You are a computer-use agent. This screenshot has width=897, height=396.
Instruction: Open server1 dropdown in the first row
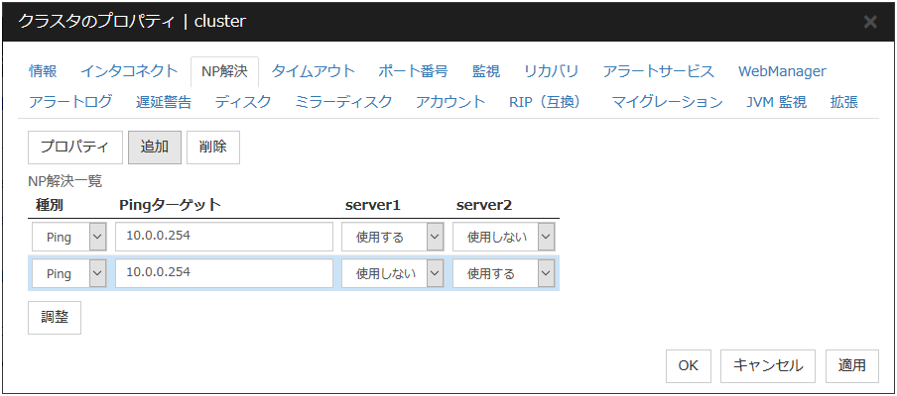[x=392, y=238]
